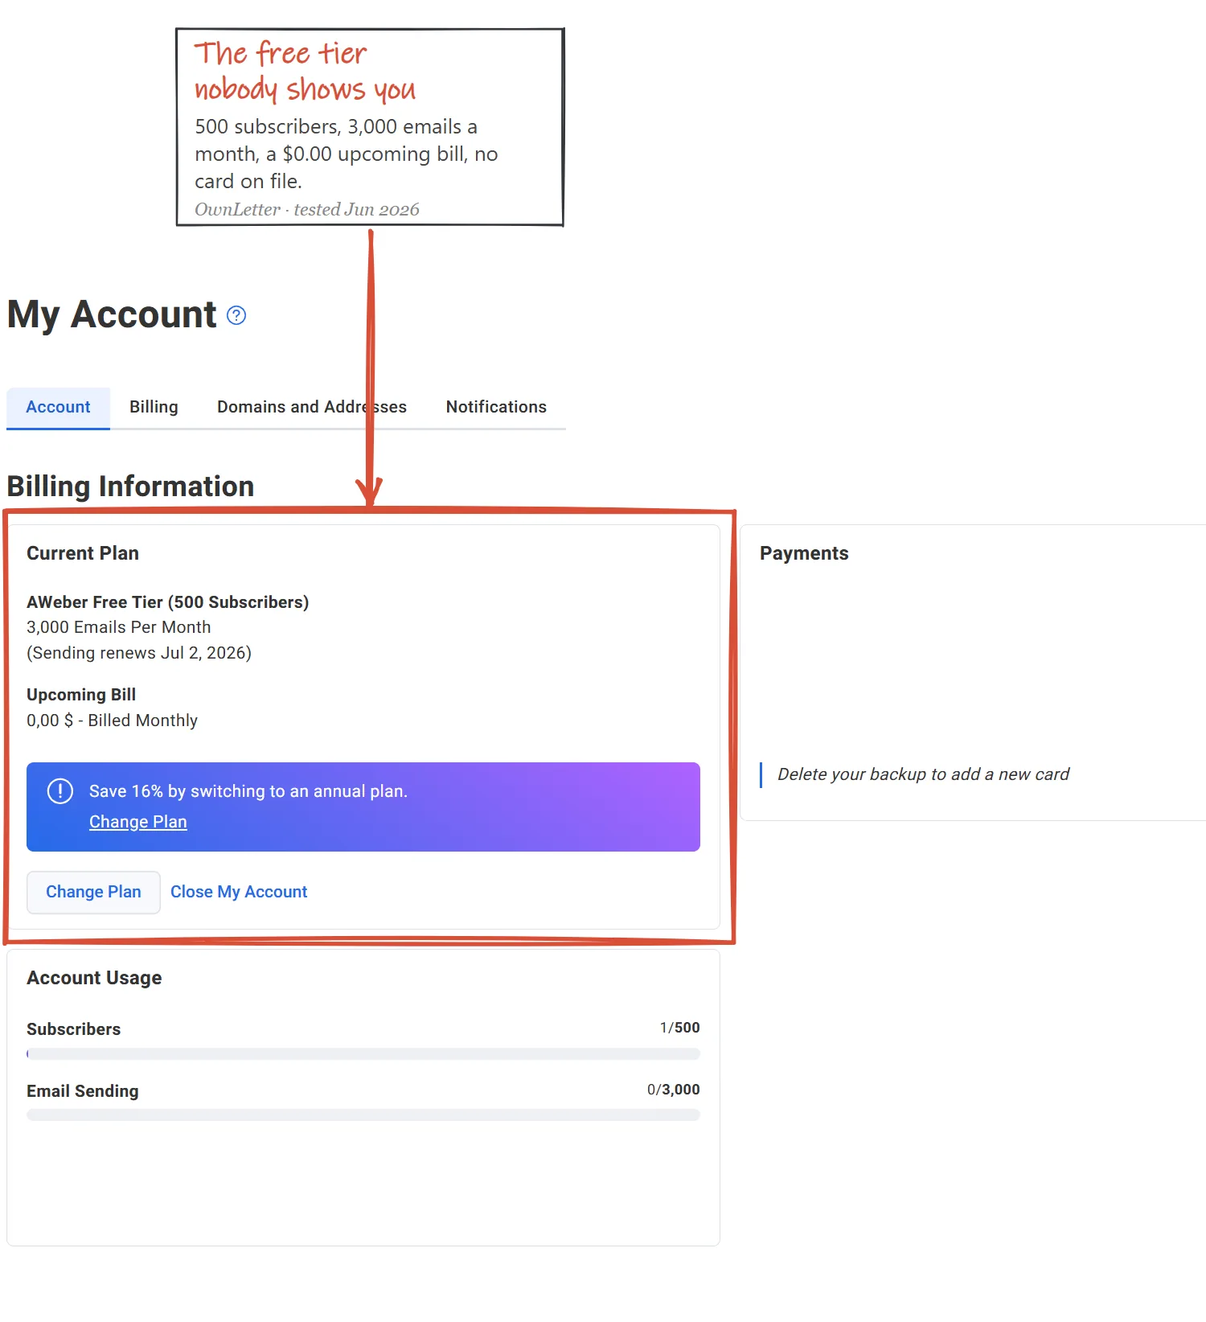This screenshot has width=1206, height=1322.
Task: Click the 0,00 $ - Billed Monthly text
Action: pos(112,721)
